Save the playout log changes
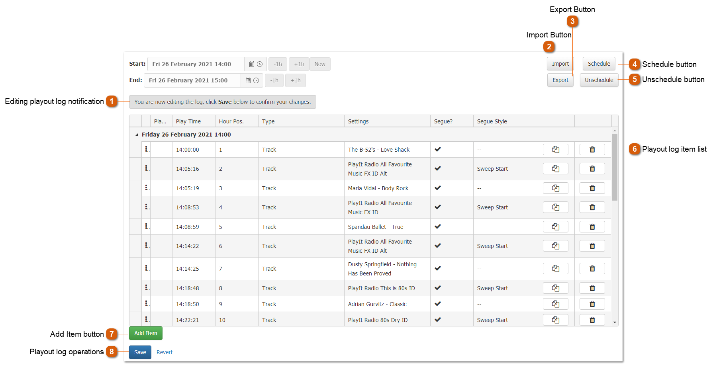Image resolution: width=713 pixels, height=365 pixels. click(140, 352)
